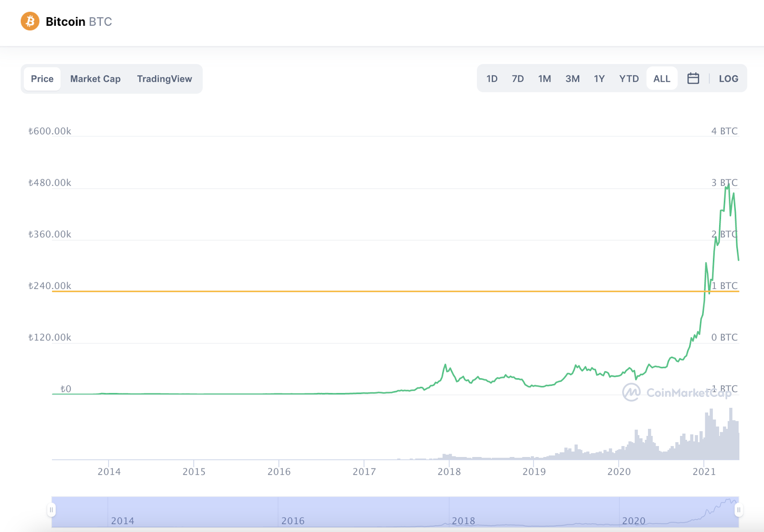Image resolution: width=764 pixels, height=532 pixels.
Task: Click the orange horizontal 1 BTC line
Action: pos(382,291)
